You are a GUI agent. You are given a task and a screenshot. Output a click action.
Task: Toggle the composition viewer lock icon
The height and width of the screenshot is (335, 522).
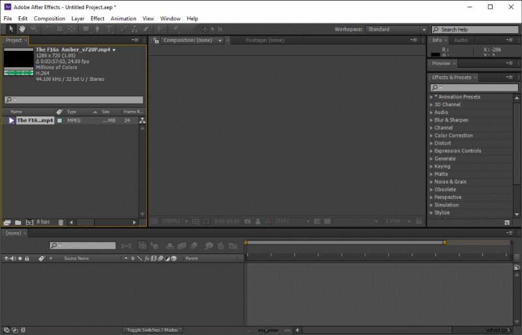155,40
